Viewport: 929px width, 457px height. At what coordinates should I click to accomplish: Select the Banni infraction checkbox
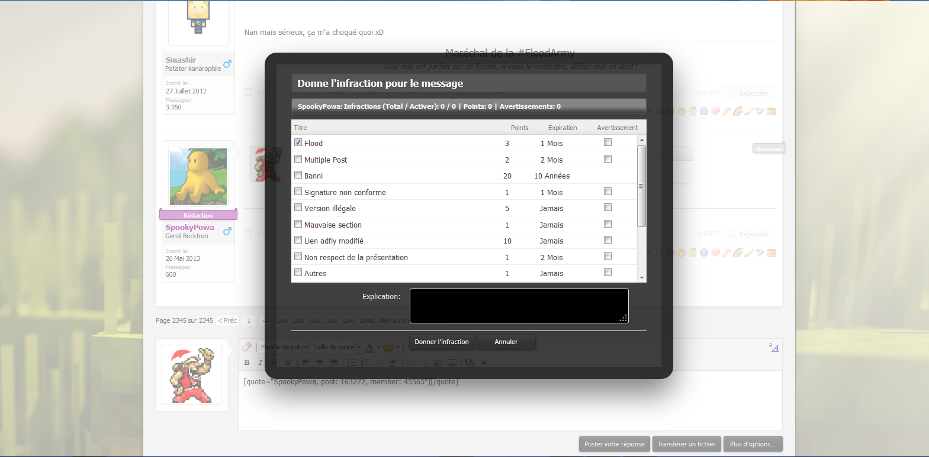click(x=298, y=175)
